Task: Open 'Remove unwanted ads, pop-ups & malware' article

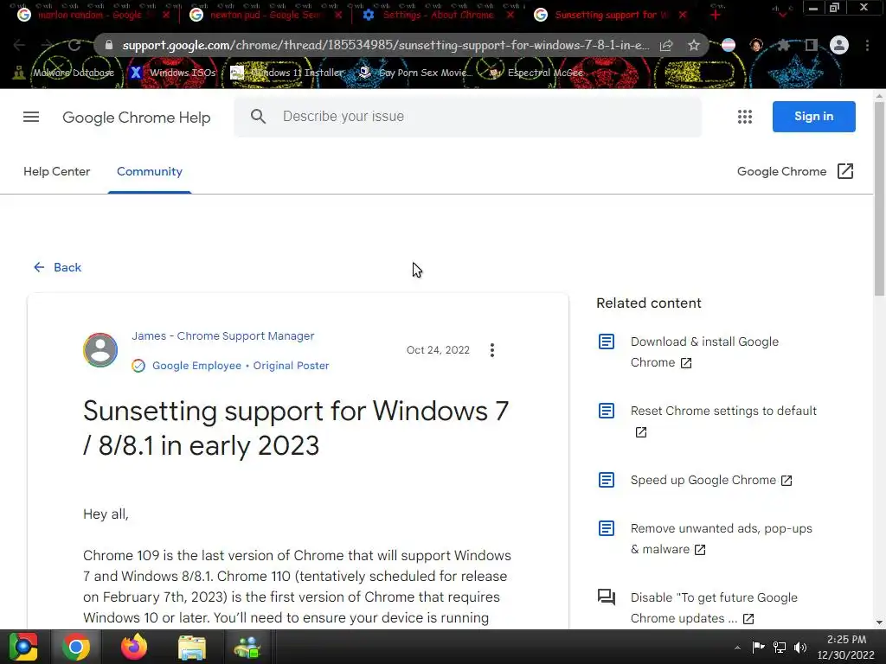Action: point(721,539)
